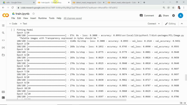
Task: Bookmark this page with the star icon
Action: [x=173, y=8]
